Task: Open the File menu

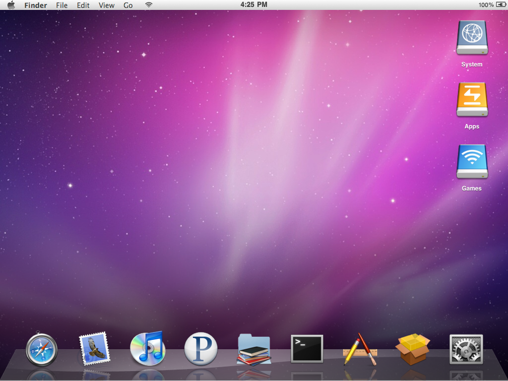Action: click(62, 5)
